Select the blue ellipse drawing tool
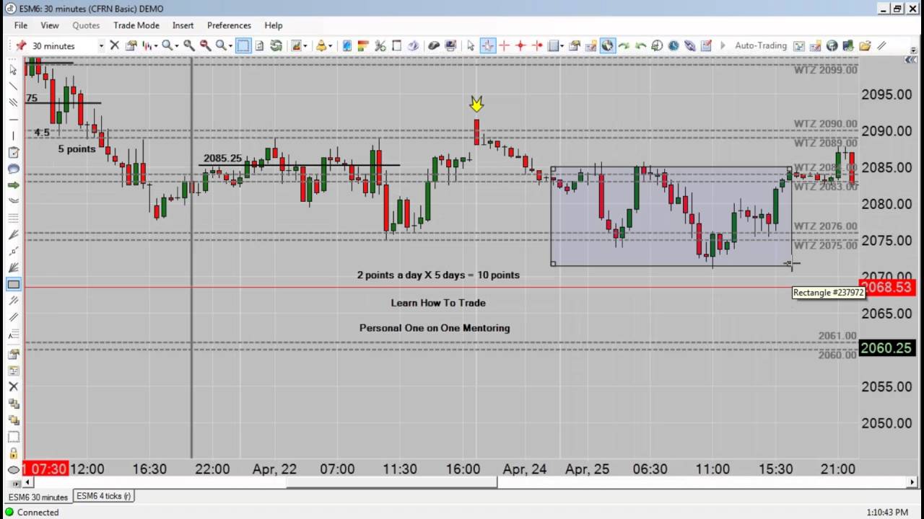This screenshot has width=924, height=519. [x=13, y=169]
